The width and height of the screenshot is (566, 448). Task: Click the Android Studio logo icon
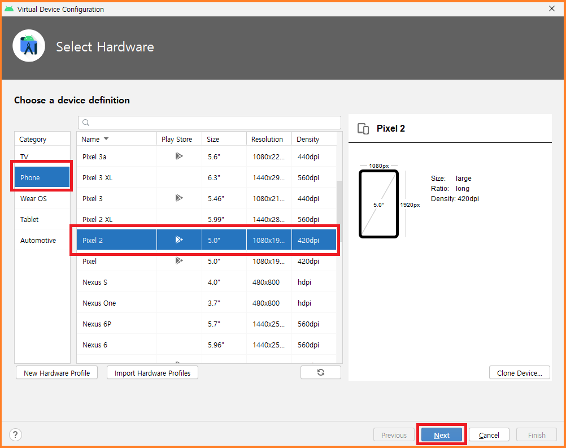coord(29,46)
